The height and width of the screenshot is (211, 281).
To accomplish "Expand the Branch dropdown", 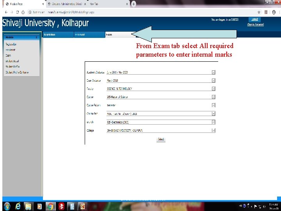I will (213, 122).
